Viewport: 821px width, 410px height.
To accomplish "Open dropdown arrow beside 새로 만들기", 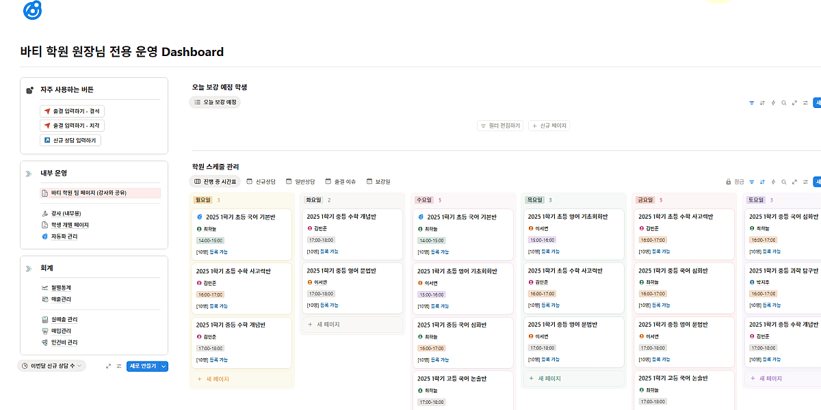I will 164,366.
